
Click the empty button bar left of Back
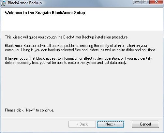tap(35, 124)
